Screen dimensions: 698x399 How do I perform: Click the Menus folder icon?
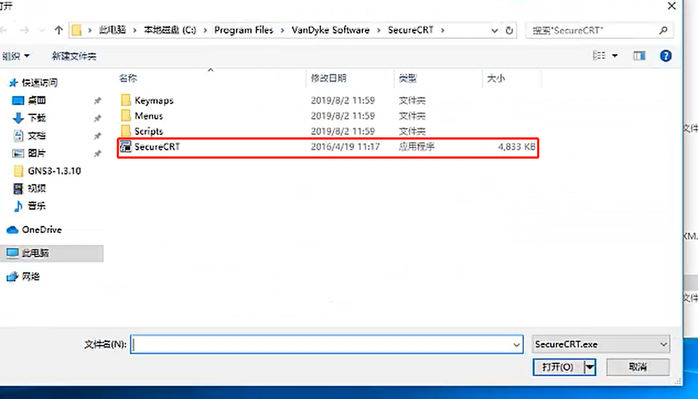(x=126, y=115)
